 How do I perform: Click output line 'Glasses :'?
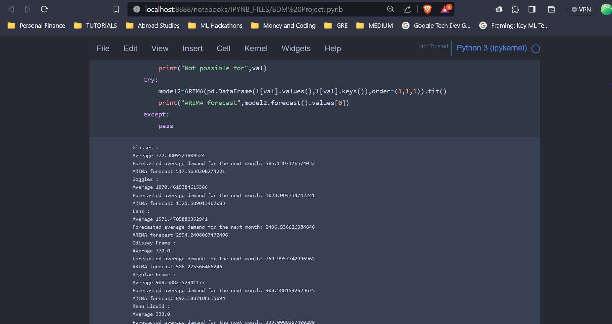[145, 147]
